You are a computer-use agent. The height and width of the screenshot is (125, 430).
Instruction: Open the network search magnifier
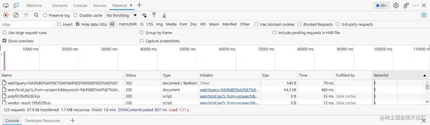pos(36,15)
